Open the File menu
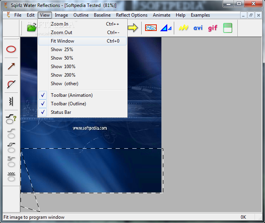Image resolution: width=265 pixels, height=223 pixels. pos(18,15)
